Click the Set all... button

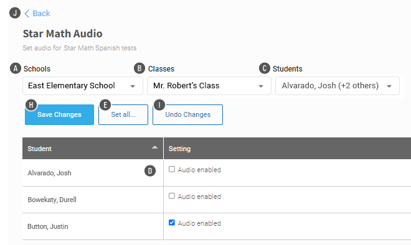click(123, 114)
